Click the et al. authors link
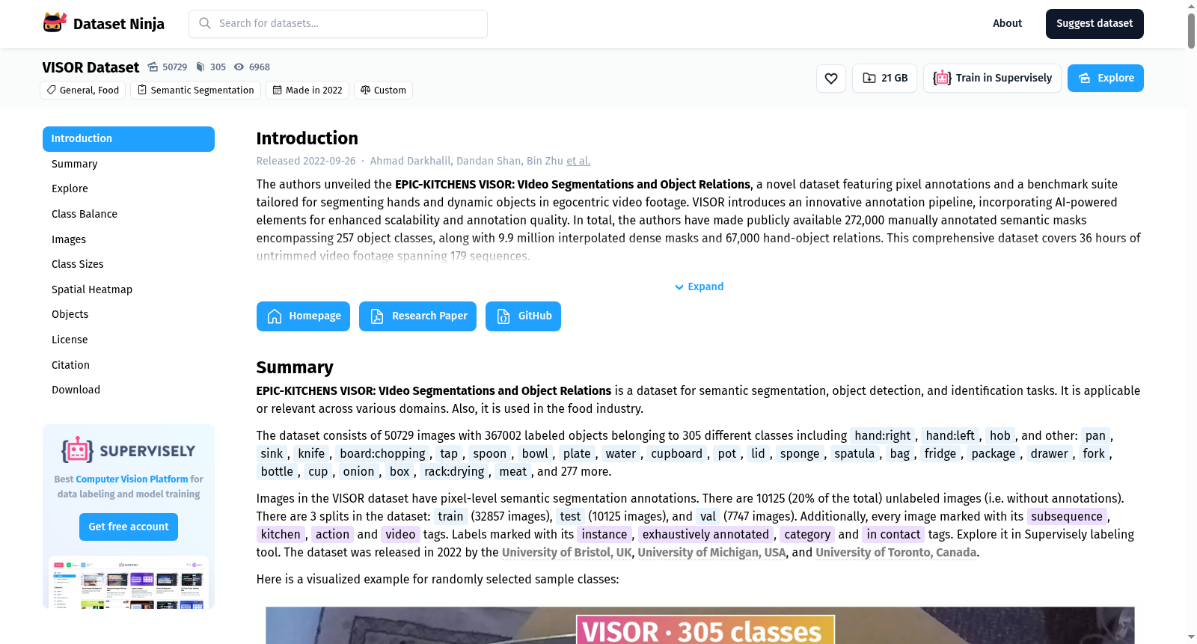Image resolution: width=1197 pixels, height=644 pixels. pyautogui.click(x=578, y=161)
